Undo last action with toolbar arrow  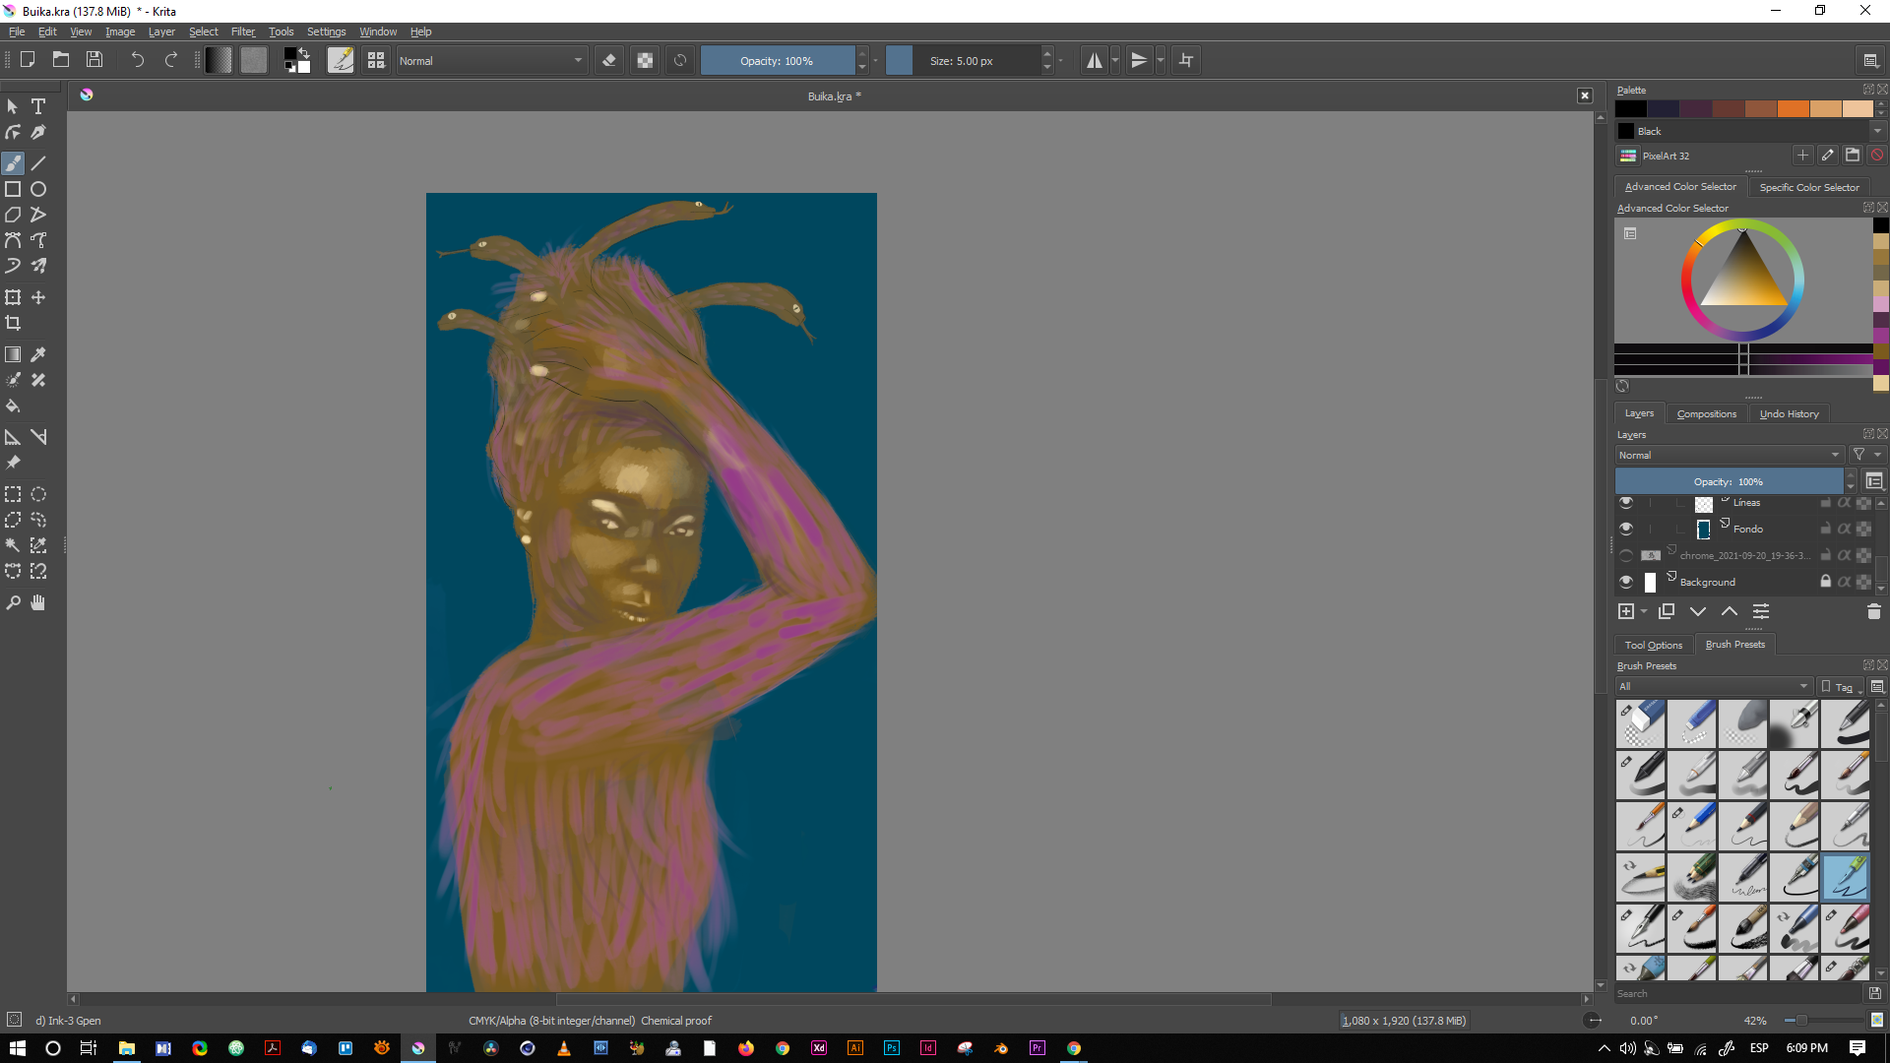(x=137, y=60)
